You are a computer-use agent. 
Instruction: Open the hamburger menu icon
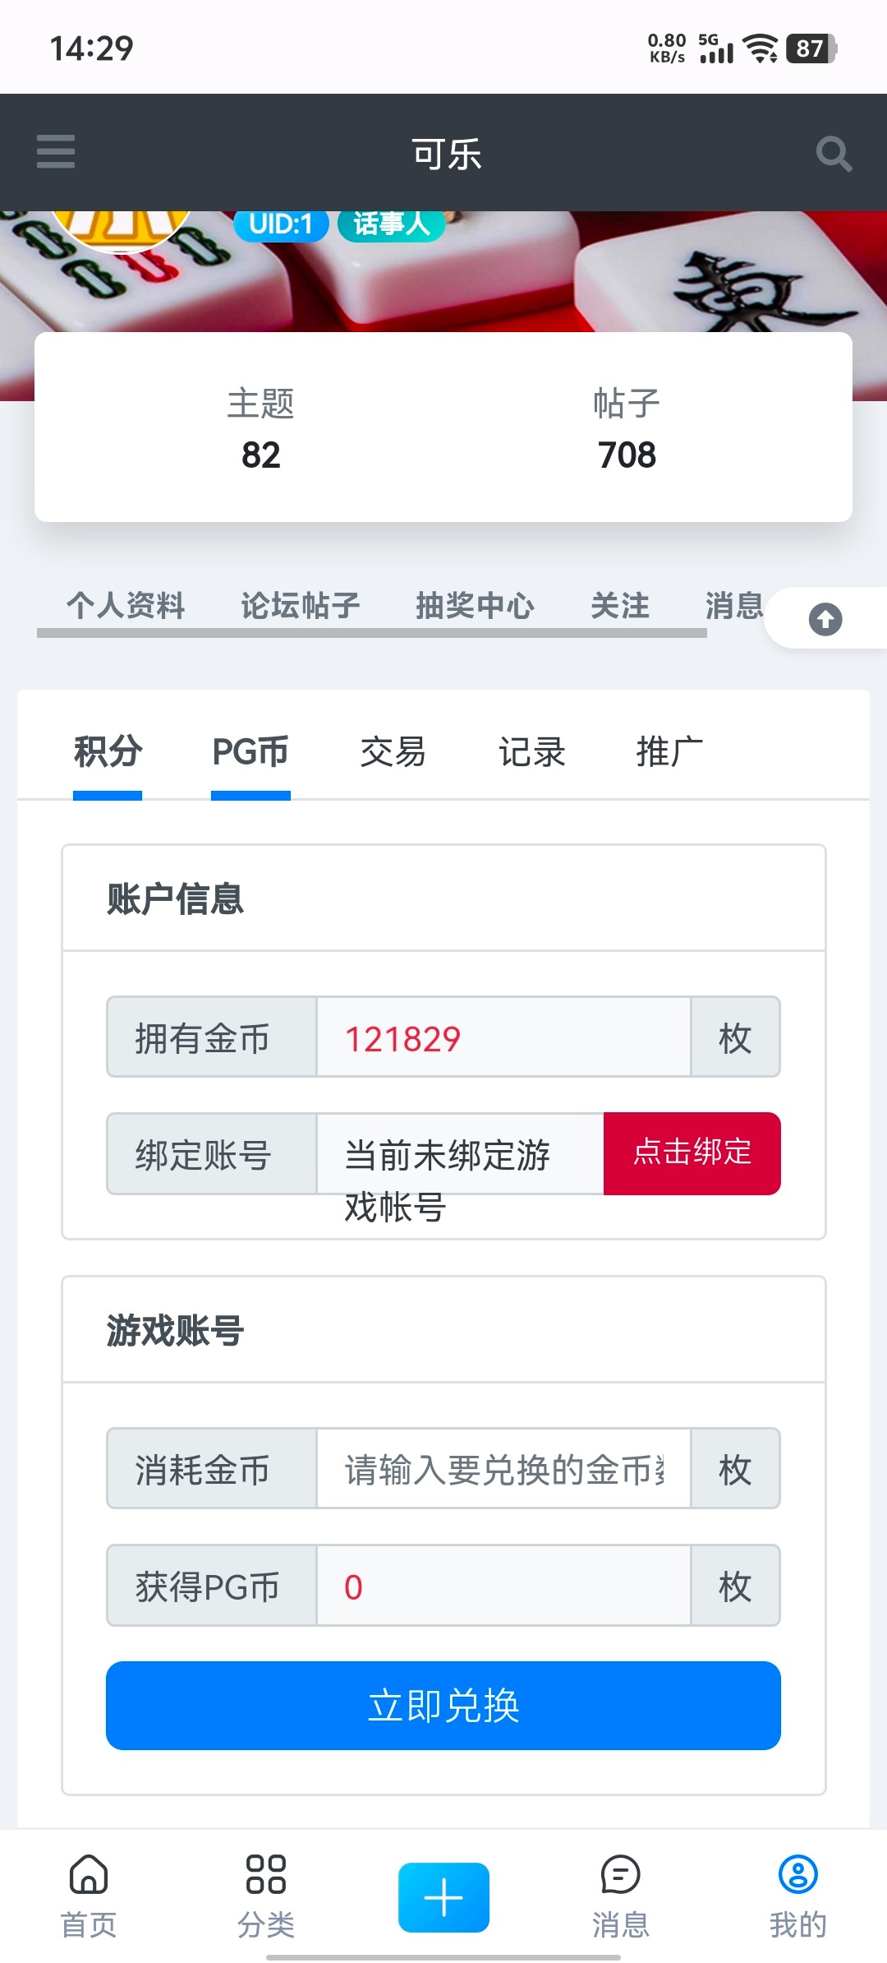click(56, 152)
